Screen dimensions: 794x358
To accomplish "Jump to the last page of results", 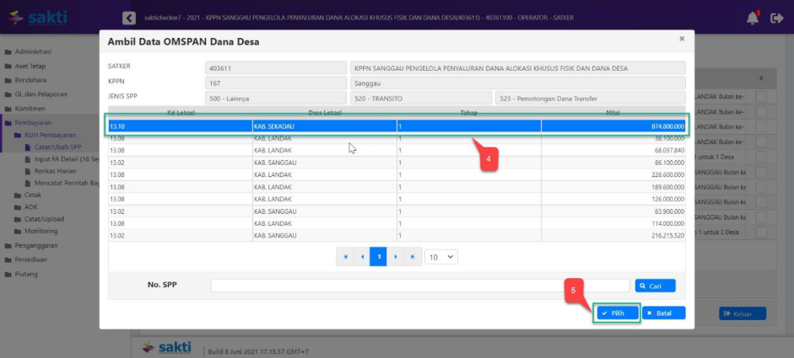I will coord(413,256).
